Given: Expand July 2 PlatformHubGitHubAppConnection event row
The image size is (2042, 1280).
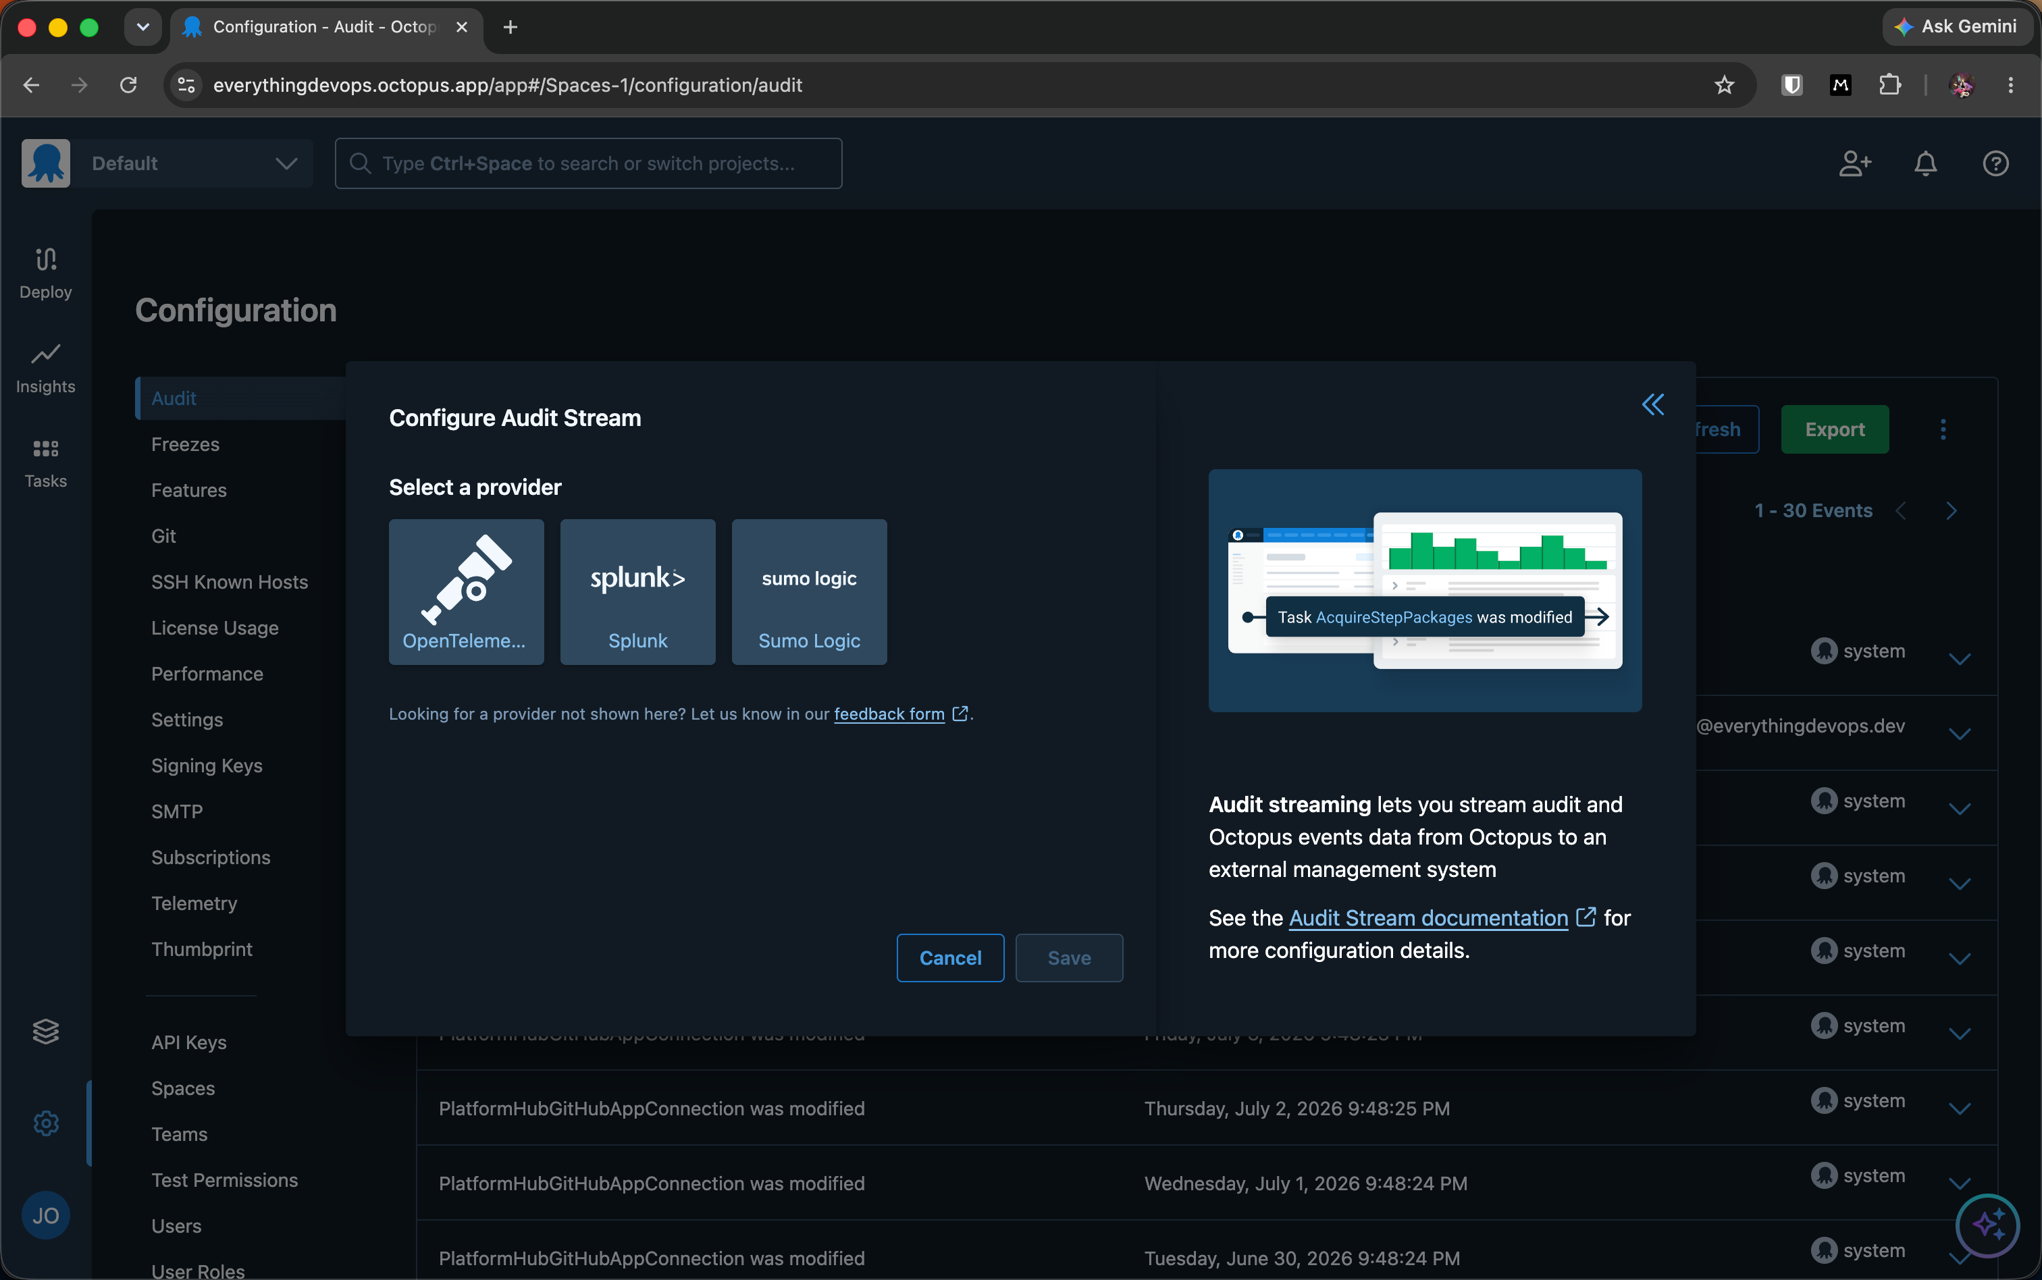Looking at the screenshot, I should [1960, 1108].
